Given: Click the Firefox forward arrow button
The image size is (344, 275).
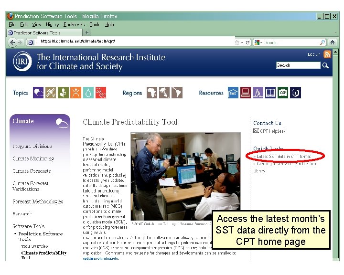Looking at the screenshot, I should [20, 42].
